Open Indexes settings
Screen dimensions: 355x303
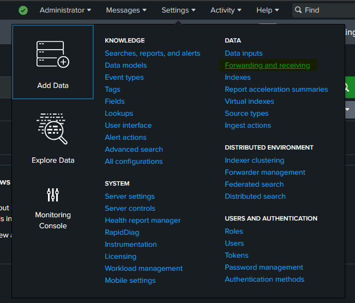coord(238,78)
